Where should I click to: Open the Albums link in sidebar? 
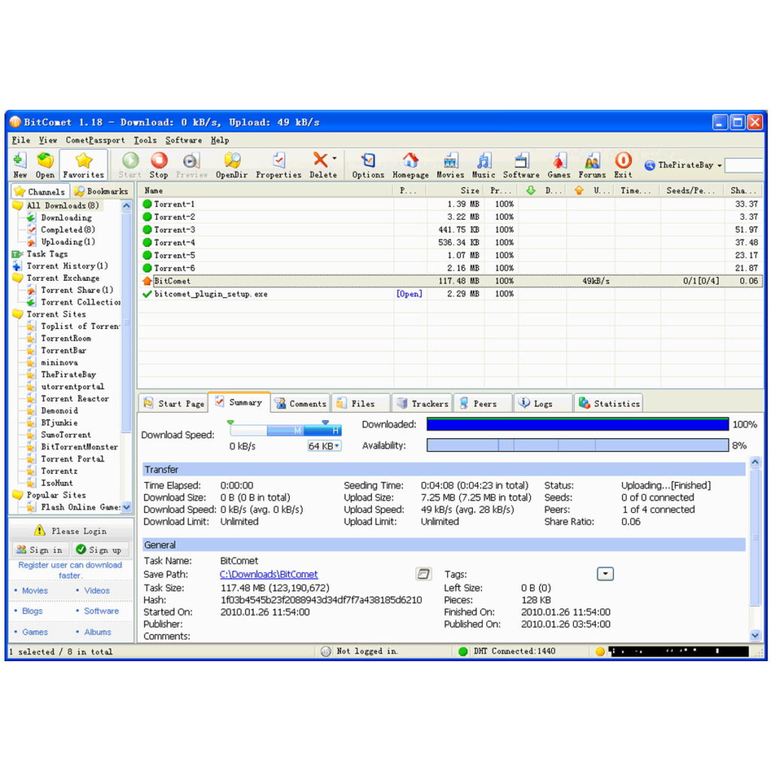97,632
